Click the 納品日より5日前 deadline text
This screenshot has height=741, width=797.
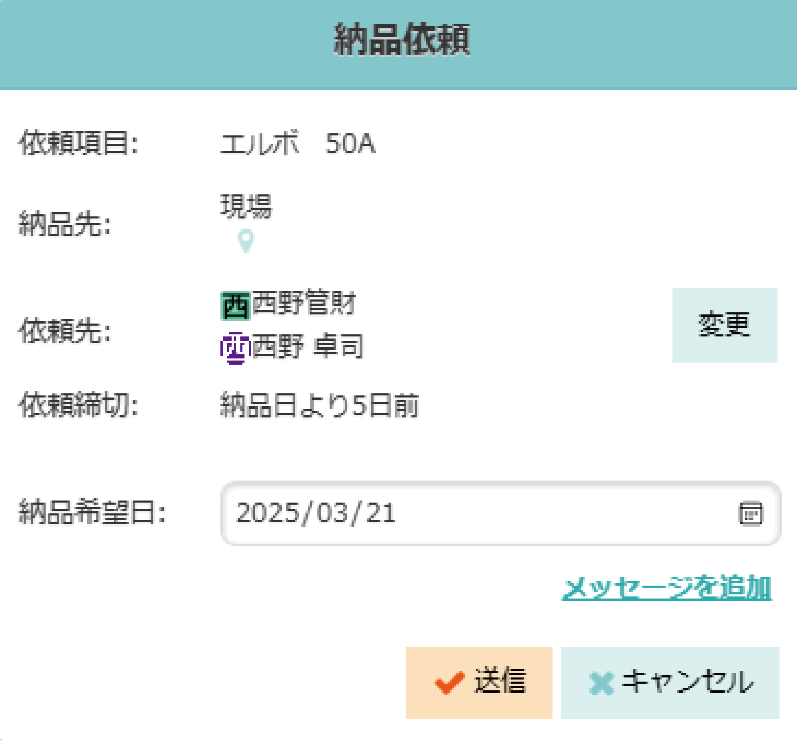(320, 405)
